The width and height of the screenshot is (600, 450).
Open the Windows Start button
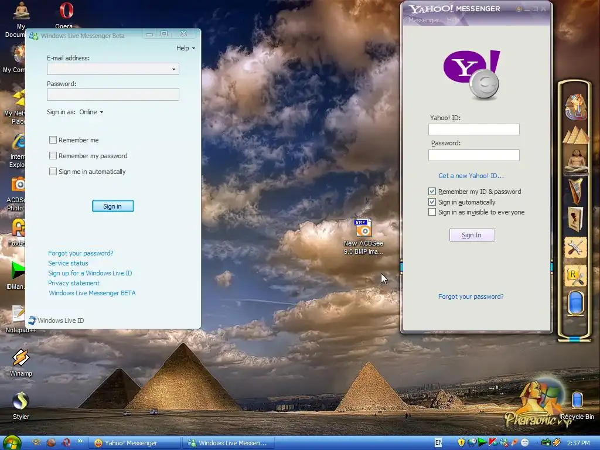click(12, 443)
